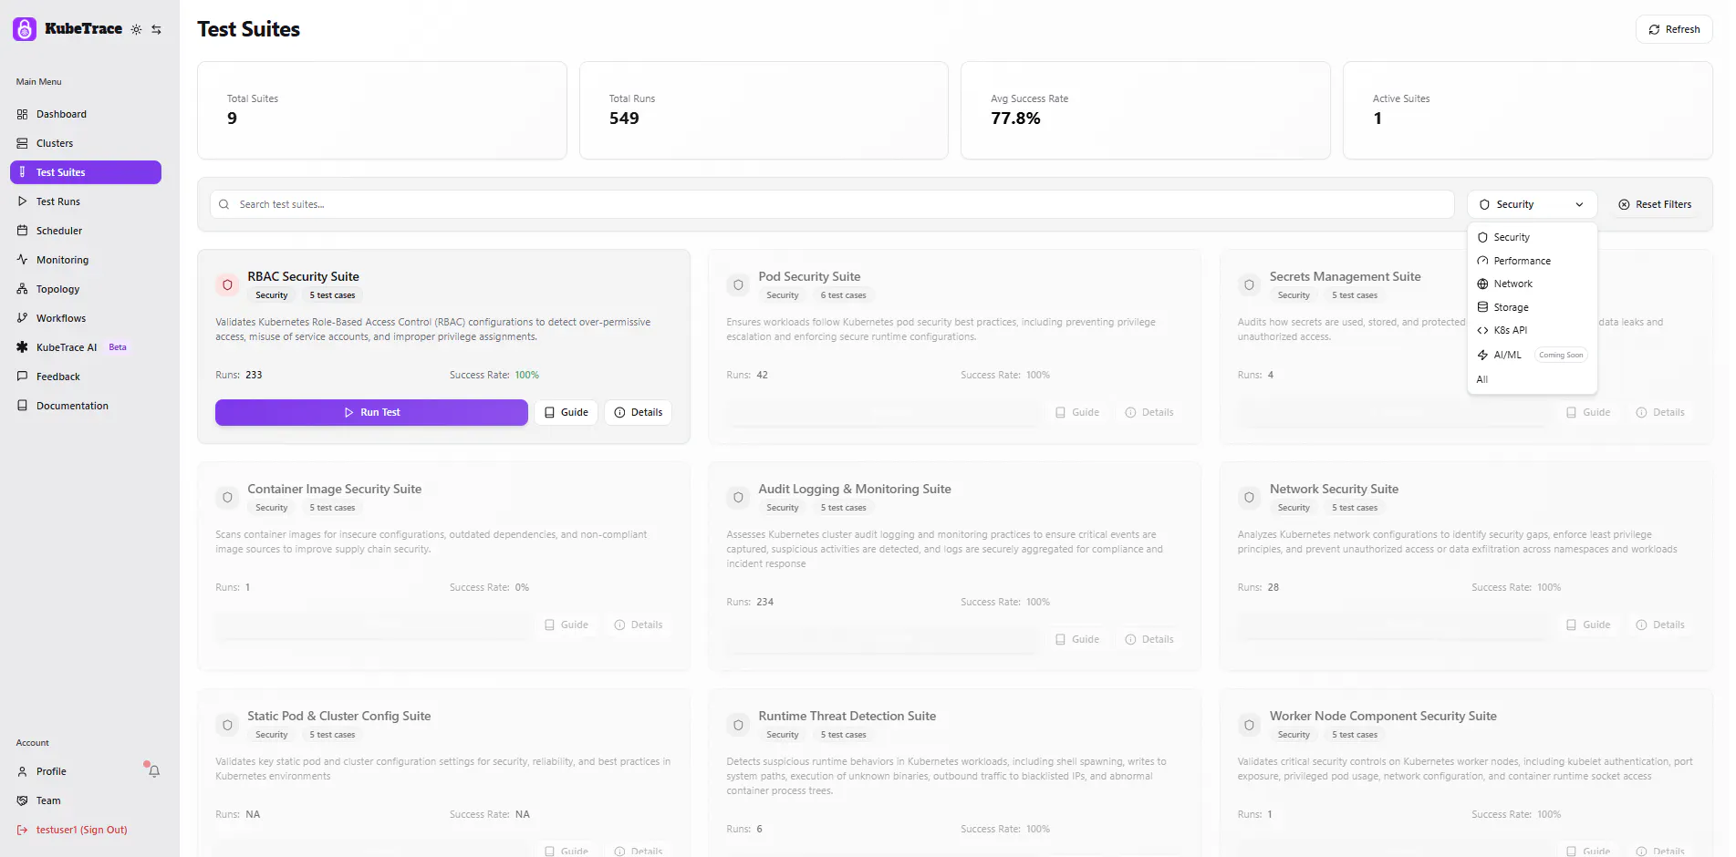Screen dimensions: 1736x857
Task: Click the KubeTrace logo icon
Action: pyautogui.click(x=25, y=29)
